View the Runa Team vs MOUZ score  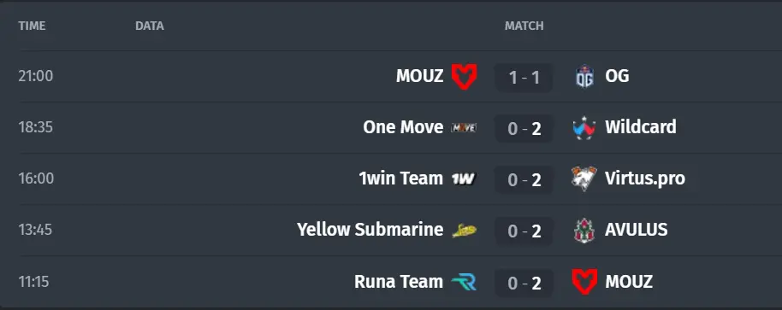(x=524, y=284)
